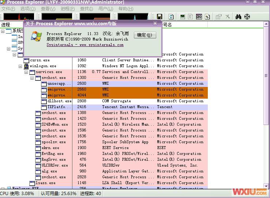This screenshot has height=198, width=270.
Task: Click the Kill Process X toolbar icon
Action: pos(228,17)
